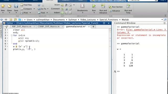Screen dimensions: 168x94
Task: Select the gammafactorial.m tab
Action: click(76, 27)
